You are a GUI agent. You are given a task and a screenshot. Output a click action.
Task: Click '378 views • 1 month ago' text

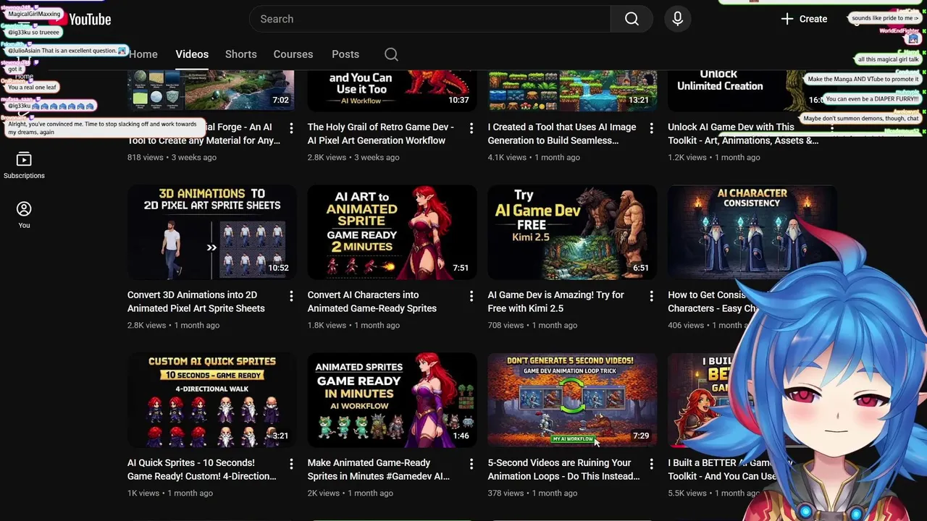532,493
